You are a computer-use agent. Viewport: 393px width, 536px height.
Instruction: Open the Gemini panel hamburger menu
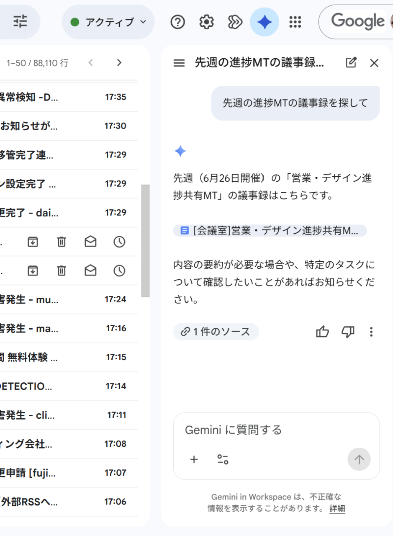click(x=179, y=63)
